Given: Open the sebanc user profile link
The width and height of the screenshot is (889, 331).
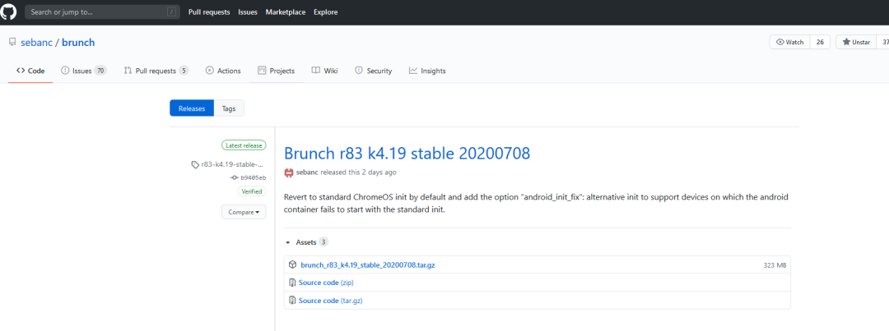Looking at the screenshot, I should click(38, 43).
